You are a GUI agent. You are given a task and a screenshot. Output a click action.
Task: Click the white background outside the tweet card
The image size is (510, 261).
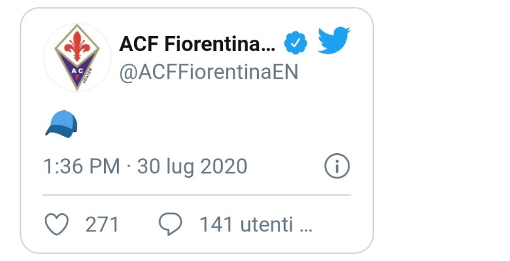441,126
